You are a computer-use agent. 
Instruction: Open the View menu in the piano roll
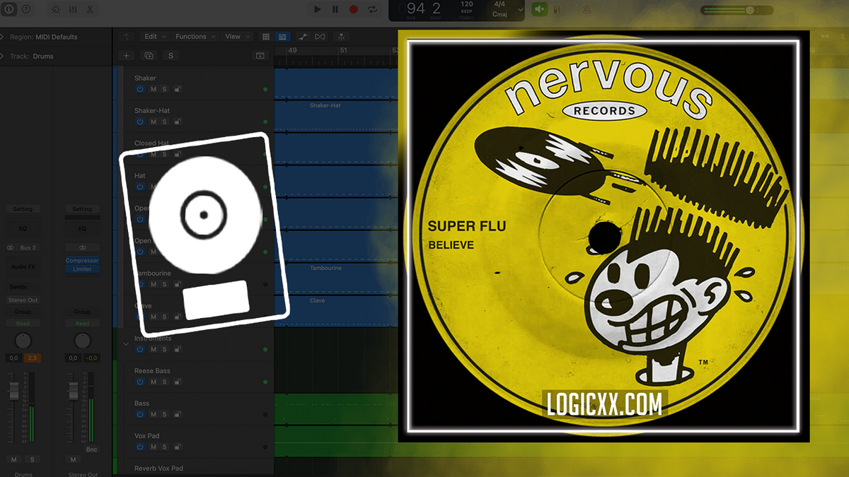233,36
